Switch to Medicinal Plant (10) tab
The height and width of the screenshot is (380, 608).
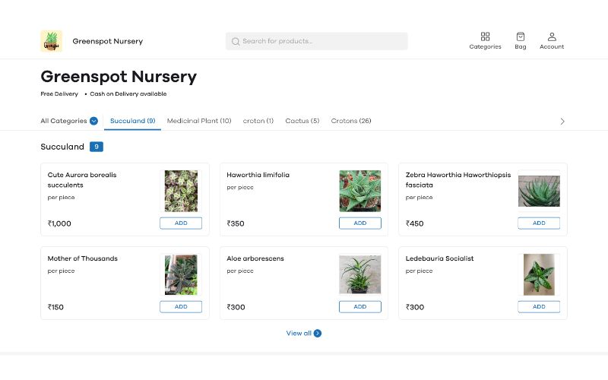coord(199,121)
